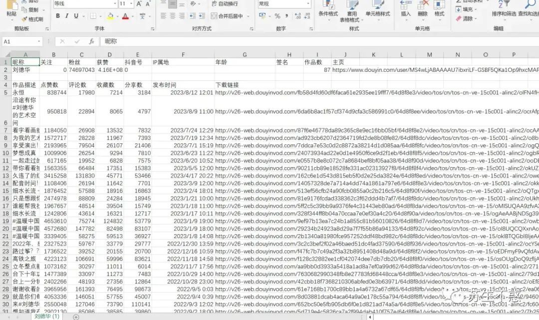539x320 pixels.
Task: Open the Merge & Center dropdown arrow
Action: [248, 16]
